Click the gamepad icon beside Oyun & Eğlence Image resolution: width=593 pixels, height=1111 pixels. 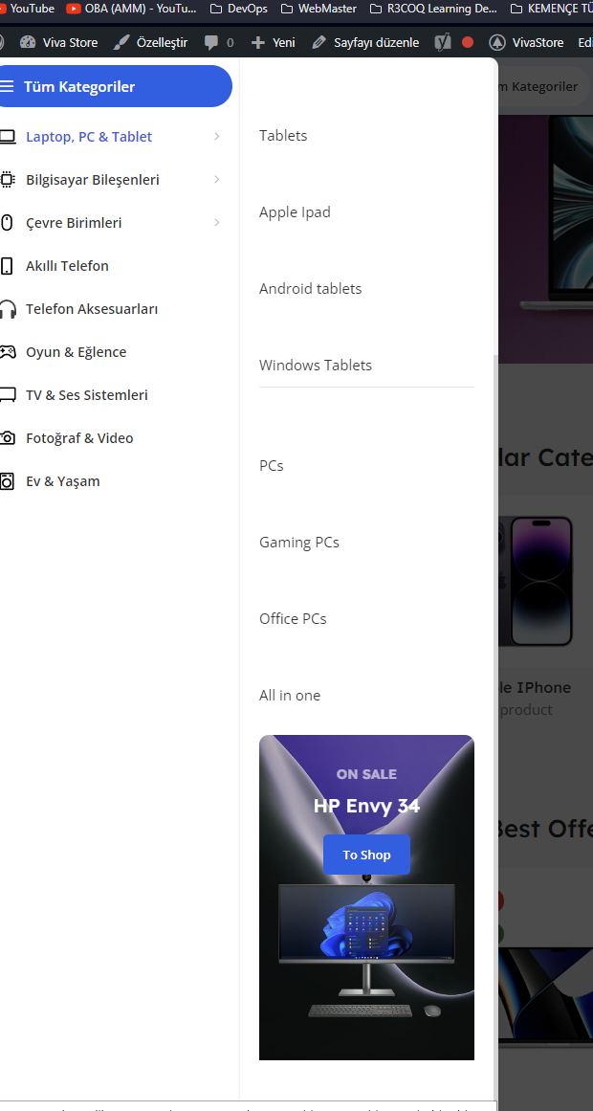click(x=7, y=352)
